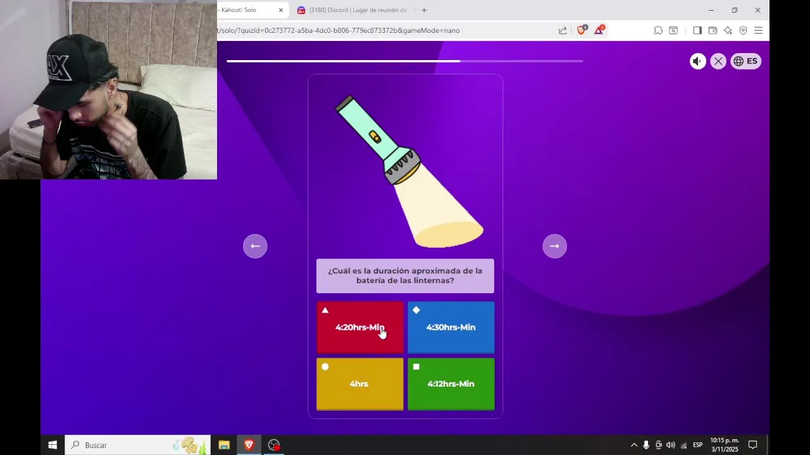This screenshot has width=810, height=455.
Task: Exit the Kahoot quiz with the X button
Action: pos(718,61)
